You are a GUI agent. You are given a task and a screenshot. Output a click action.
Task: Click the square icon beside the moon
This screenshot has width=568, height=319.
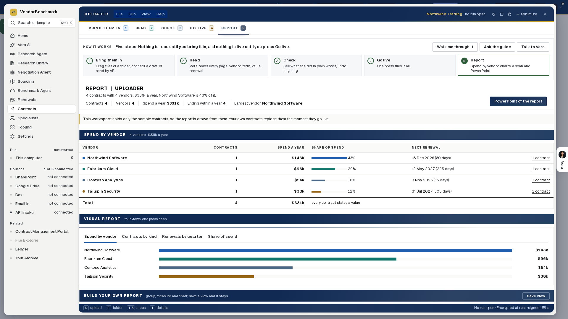tap(502, 14)
